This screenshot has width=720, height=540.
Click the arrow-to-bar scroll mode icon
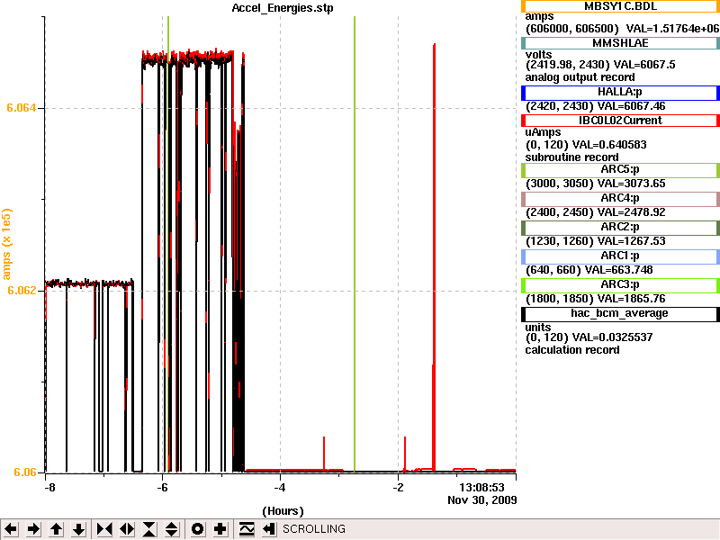point(269,529)
